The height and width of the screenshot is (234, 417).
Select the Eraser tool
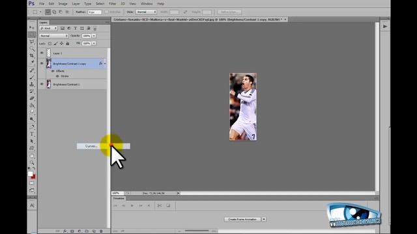[x=32, y=98]
